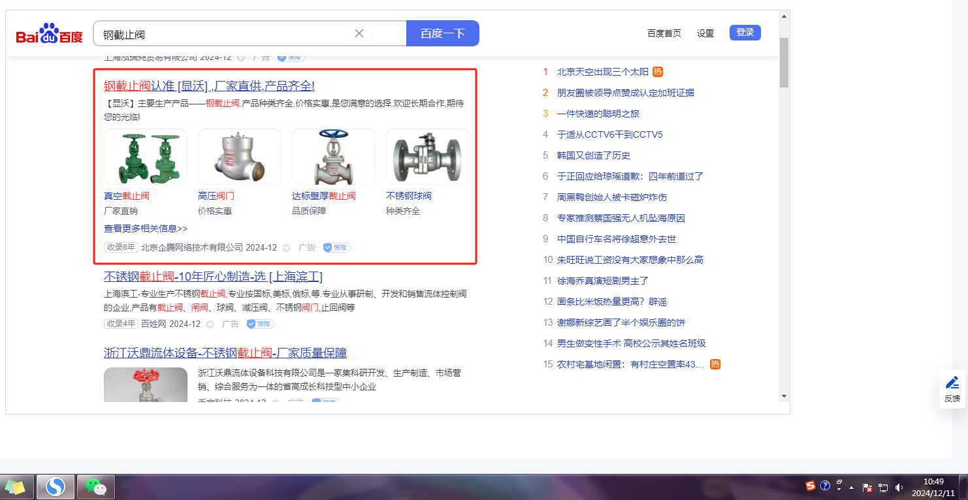The image size is (968, 500).
Task: Click 北京企腾网络技术有限公司 source name
Action: pos(192,248)
